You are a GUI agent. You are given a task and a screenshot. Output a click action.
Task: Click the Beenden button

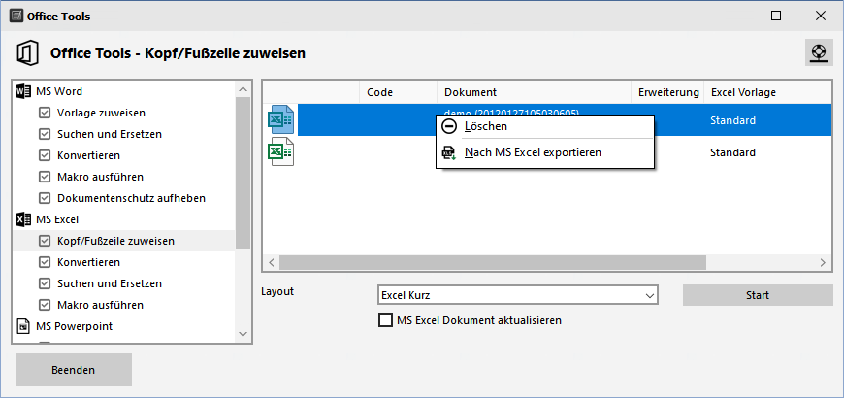[73, 370]
